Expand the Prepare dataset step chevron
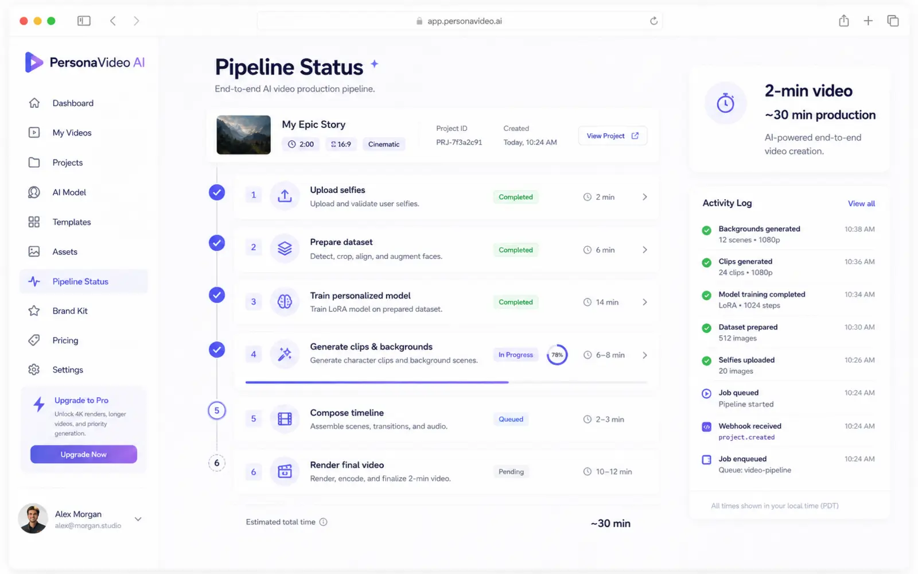The image size is (918, 574). click(645, 250)
